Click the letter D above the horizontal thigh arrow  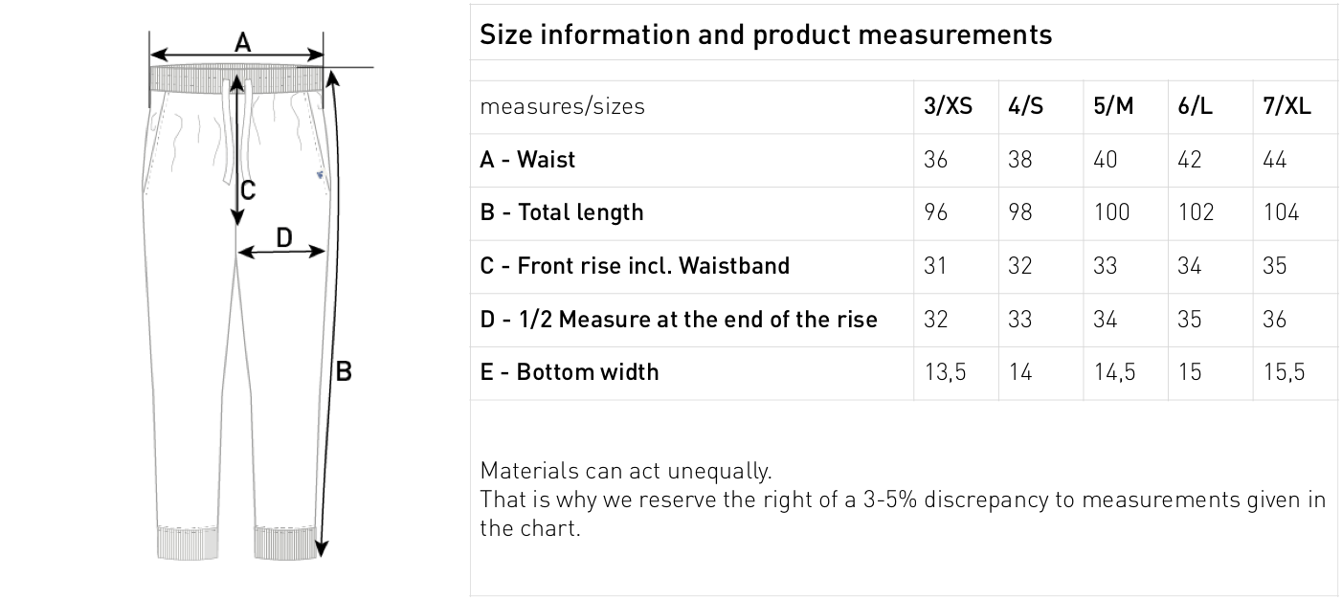click(284, 236)
